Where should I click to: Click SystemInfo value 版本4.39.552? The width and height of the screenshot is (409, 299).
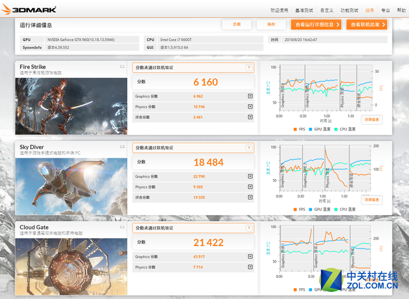click(x=58, y=47)
